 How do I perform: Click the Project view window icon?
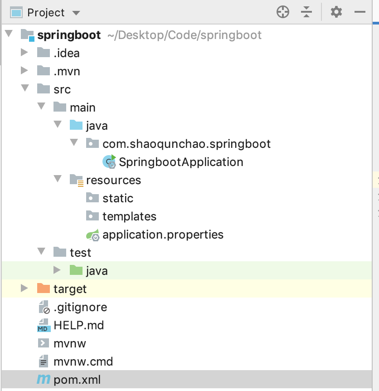point(16,12)
